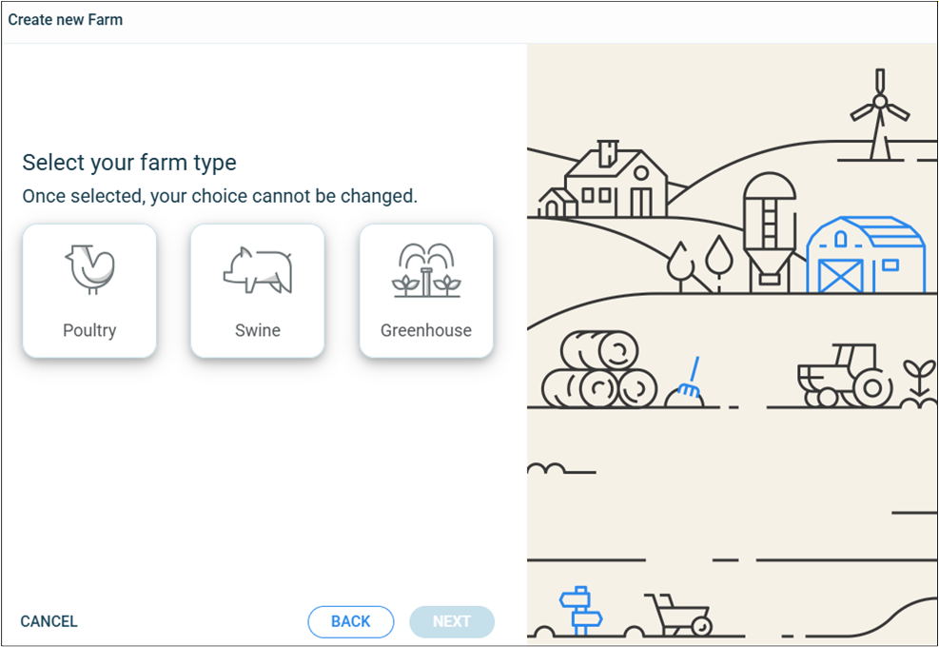Click the pig icon on the Swine card
The image size is (939, 647).
pos(258,269)
